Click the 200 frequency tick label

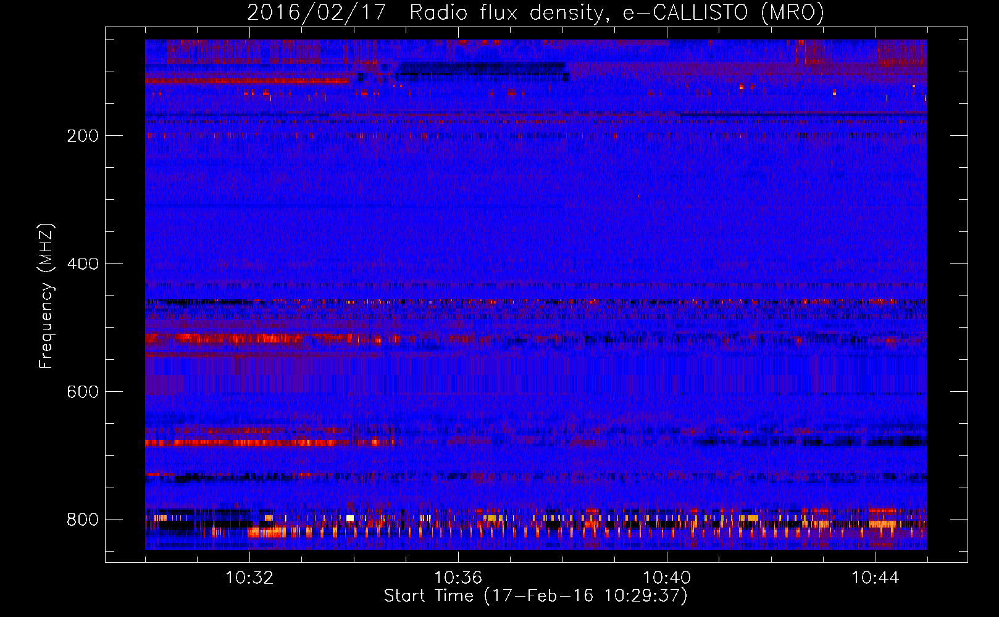[x=83, y=136]
